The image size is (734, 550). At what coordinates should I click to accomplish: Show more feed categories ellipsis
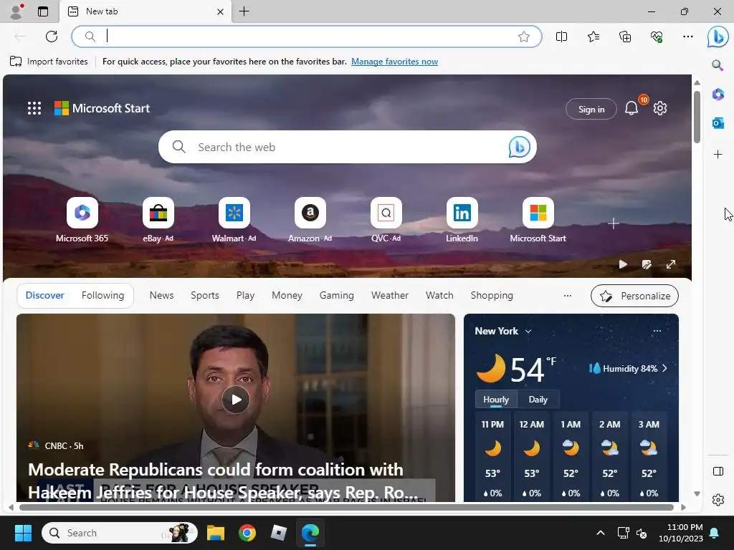point(568,296)
